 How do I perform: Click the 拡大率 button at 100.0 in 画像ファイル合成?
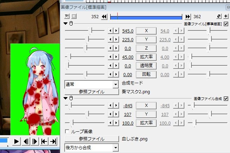146,123
